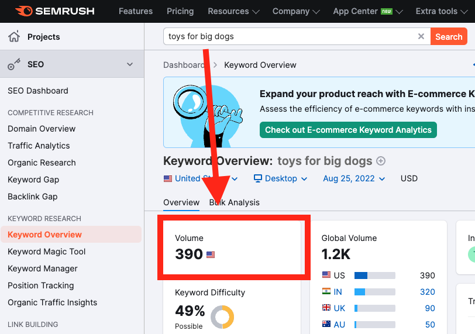Screen dimensions: 475x334
Task: Click the orange Search button
Action: pyautogui.click(x=449, y=36)
